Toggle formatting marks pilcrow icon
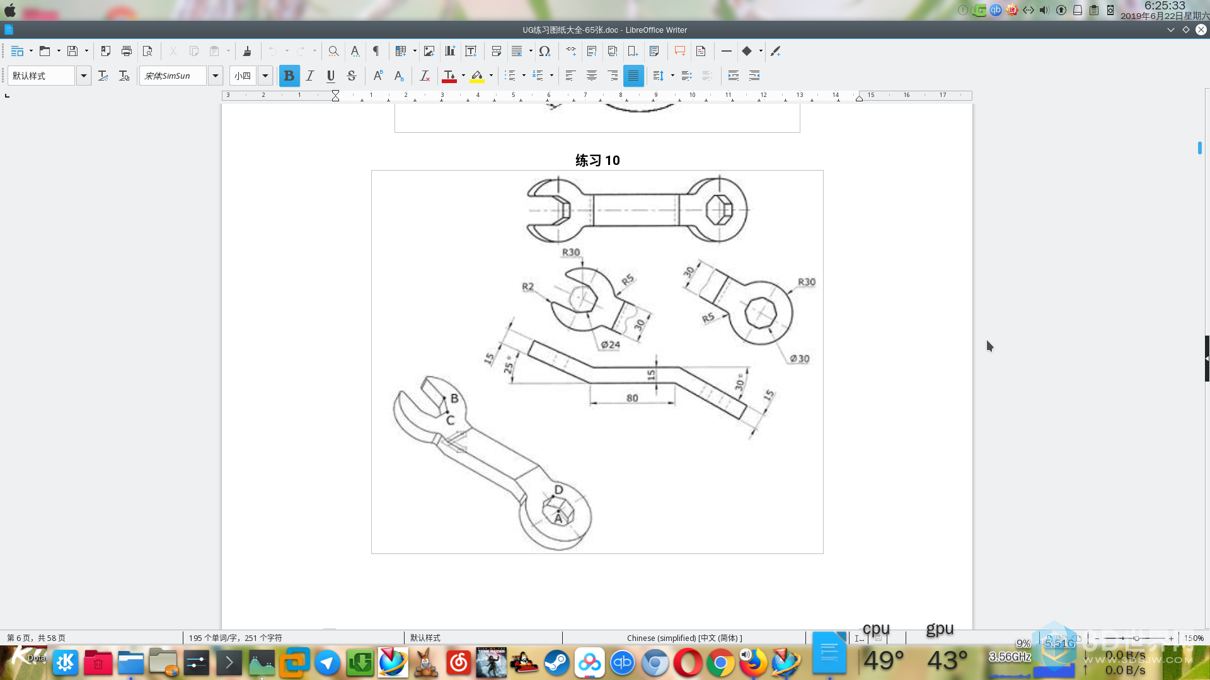Viewport: 1210px width, 680px height. (376, 51)
